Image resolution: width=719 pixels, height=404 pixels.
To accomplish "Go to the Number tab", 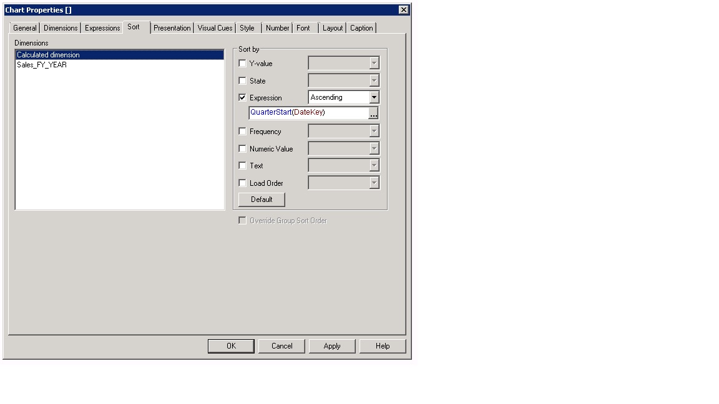I will point(277,28).
